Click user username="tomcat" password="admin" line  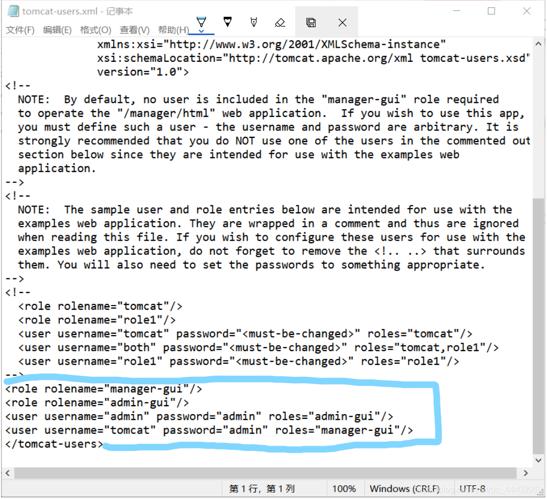pos(209,430)
